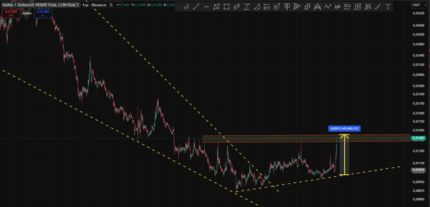Image resolution: width=430 pixels, height=207 pixels.
Task: Open the three-dot more menu in chart header
Action: tap(119, 5)
